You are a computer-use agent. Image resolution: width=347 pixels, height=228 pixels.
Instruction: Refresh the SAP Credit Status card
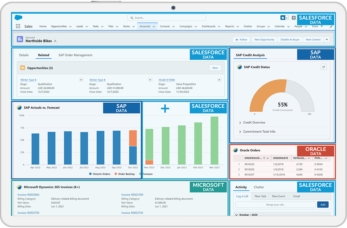click(323, 67)
